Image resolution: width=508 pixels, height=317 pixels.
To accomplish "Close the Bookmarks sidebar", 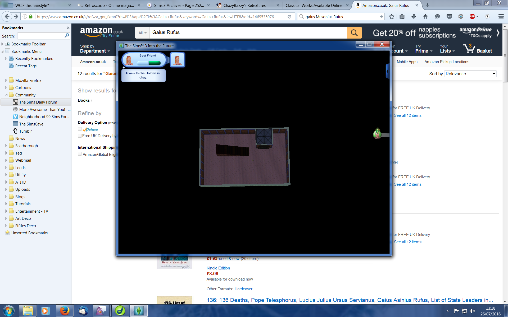I will click(68, 28).
